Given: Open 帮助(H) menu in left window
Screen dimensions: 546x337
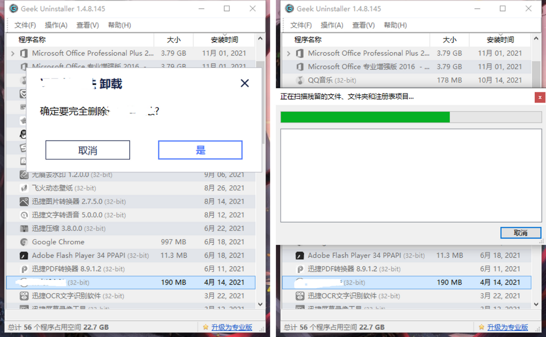Looking at the screenshot, I should point(119,25).
